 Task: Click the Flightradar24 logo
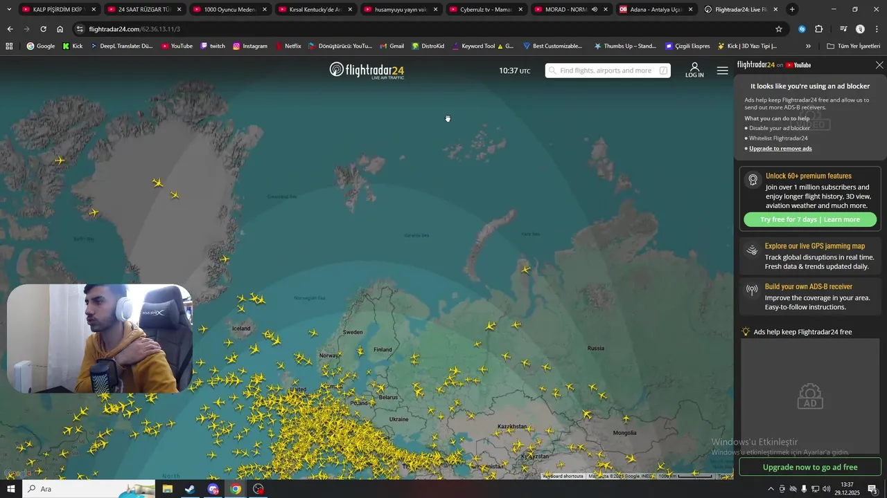coord(367,71)
